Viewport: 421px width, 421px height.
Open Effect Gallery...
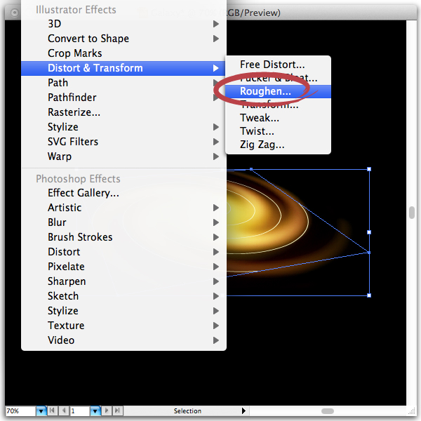[x=123, y=193]
